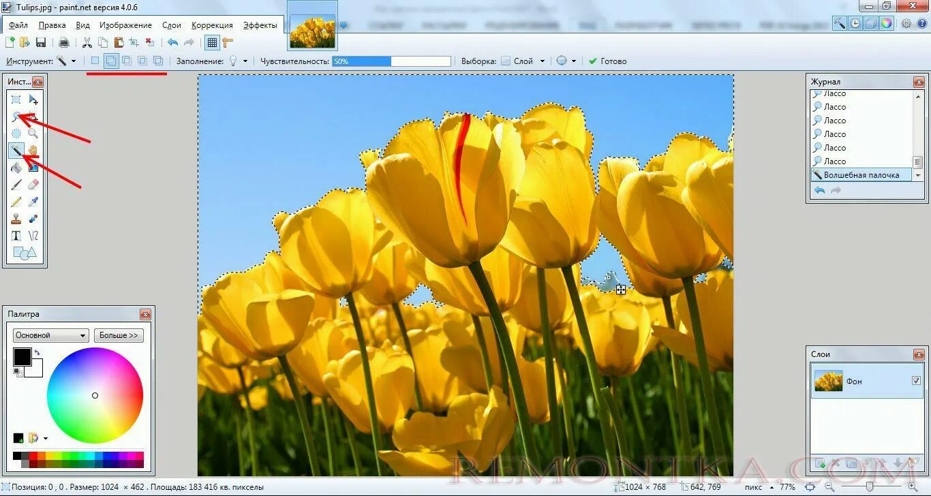Click the Undo arrow in main toolbar
The width and height of the screenshot is (931, 496).
tap(173, 42)
